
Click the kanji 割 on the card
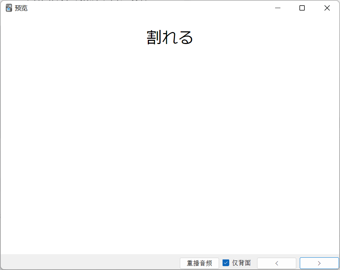click(154, 37)
